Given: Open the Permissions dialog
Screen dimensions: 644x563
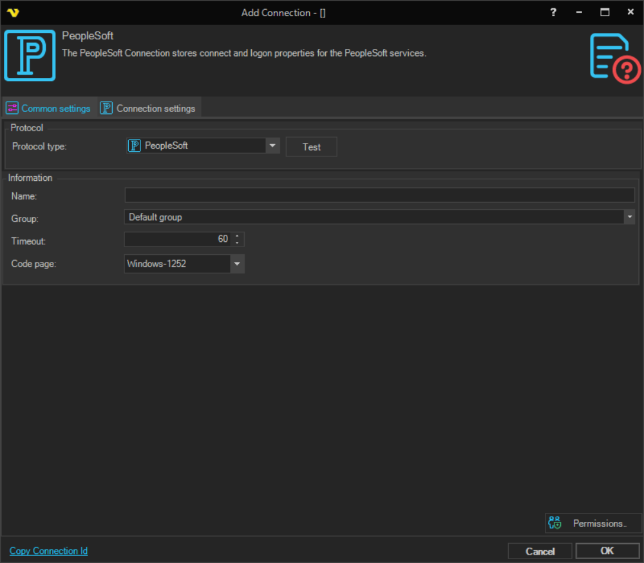Looking at the screenshot, I should pyautogui.click(x=592, y=523).
